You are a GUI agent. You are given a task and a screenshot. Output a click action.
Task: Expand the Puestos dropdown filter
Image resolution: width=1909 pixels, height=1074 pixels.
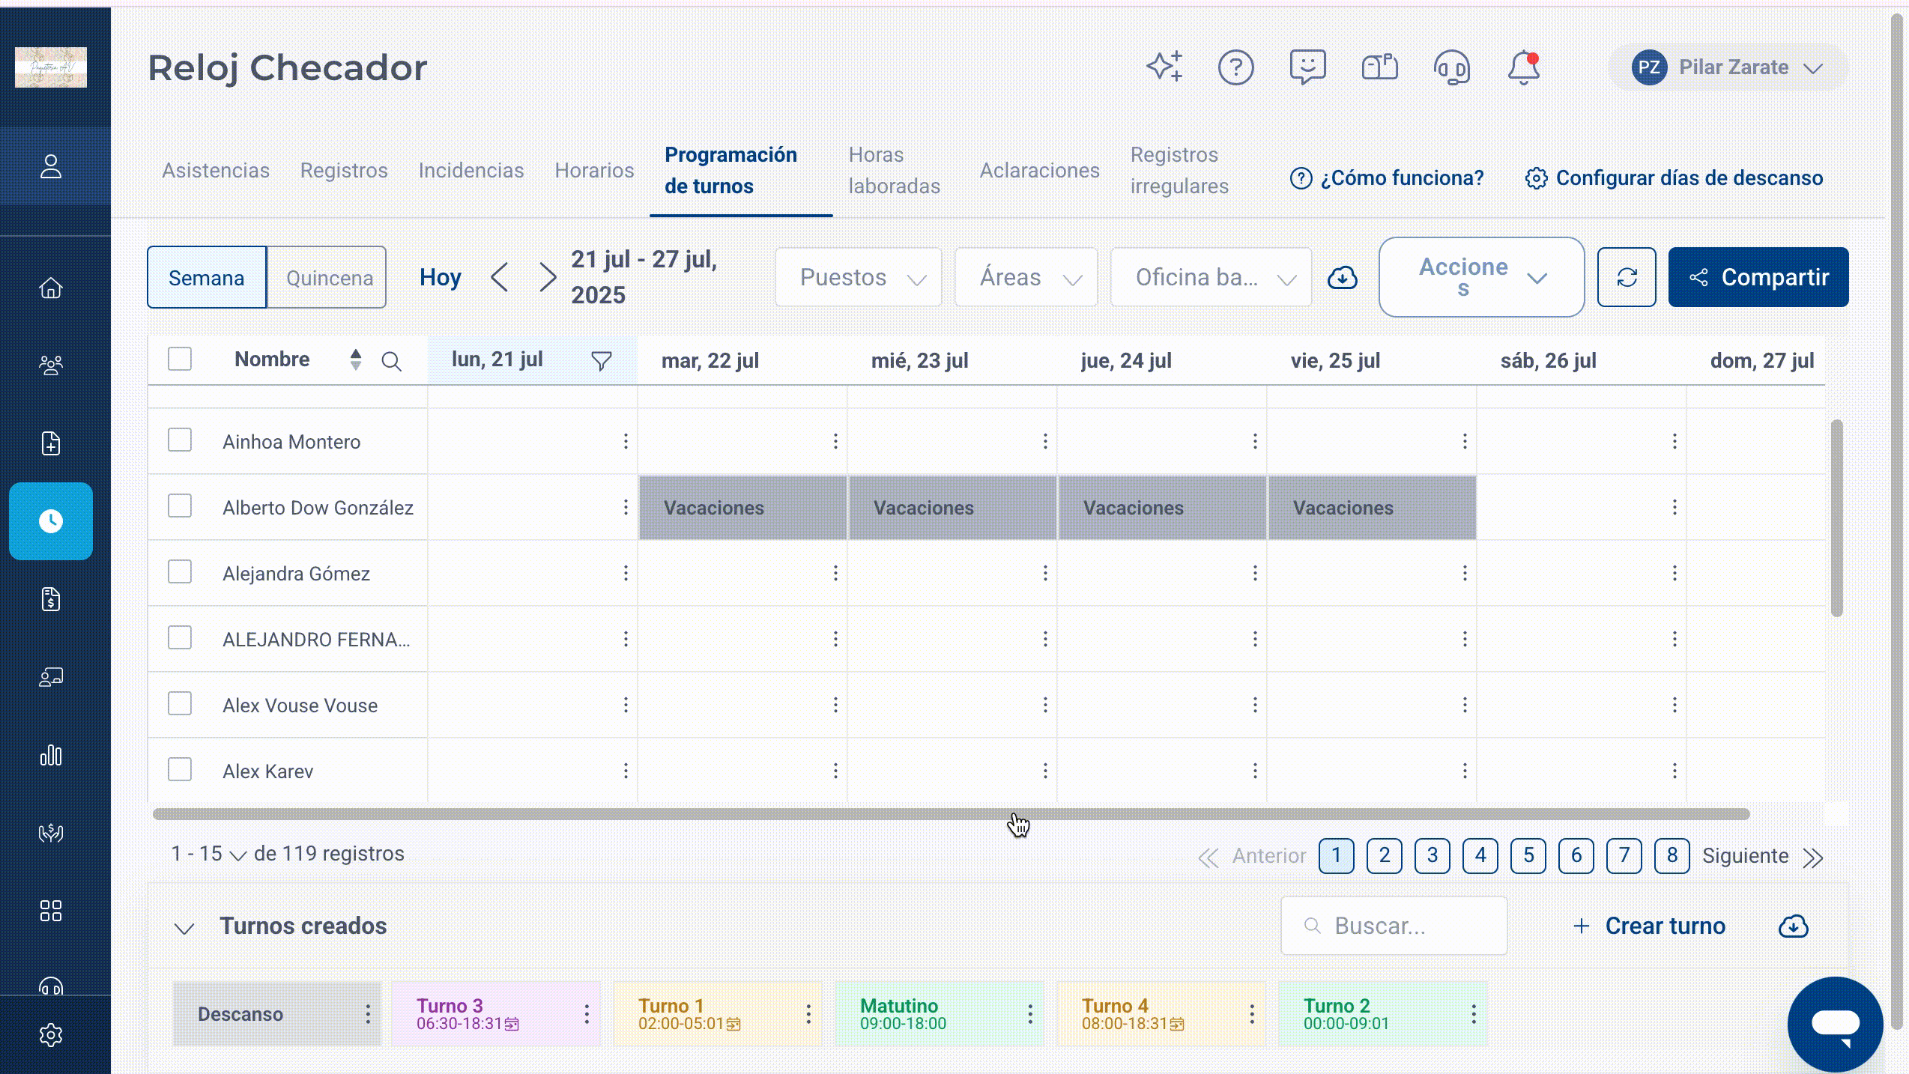[x=859, y=277]
